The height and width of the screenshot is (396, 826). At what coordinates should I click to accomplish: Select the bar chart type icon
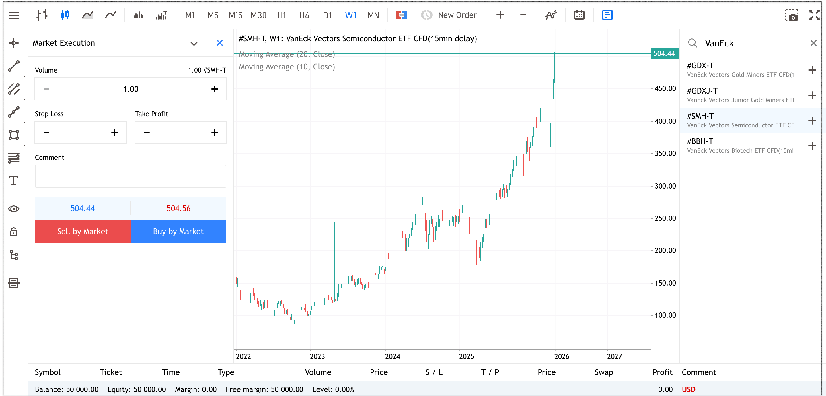[x=42, y=15]
